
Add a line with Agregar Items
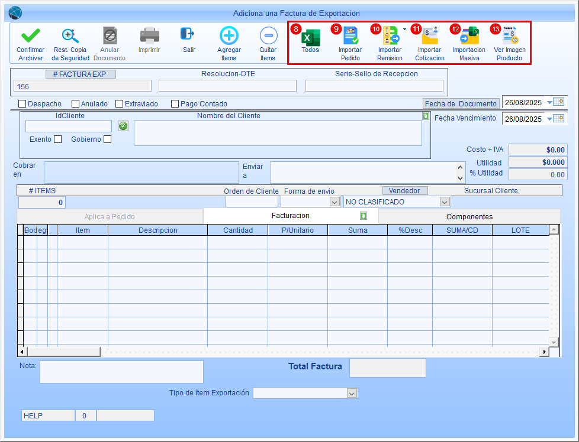point(229,36)
